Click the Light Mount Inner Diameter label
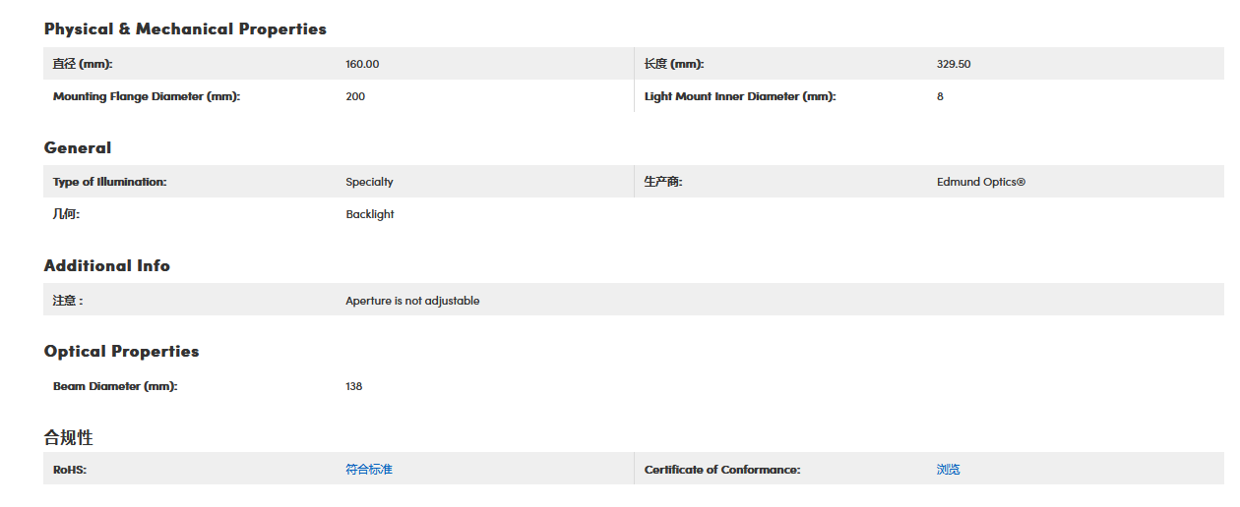 pyautogui.click(x=740, y=96)
